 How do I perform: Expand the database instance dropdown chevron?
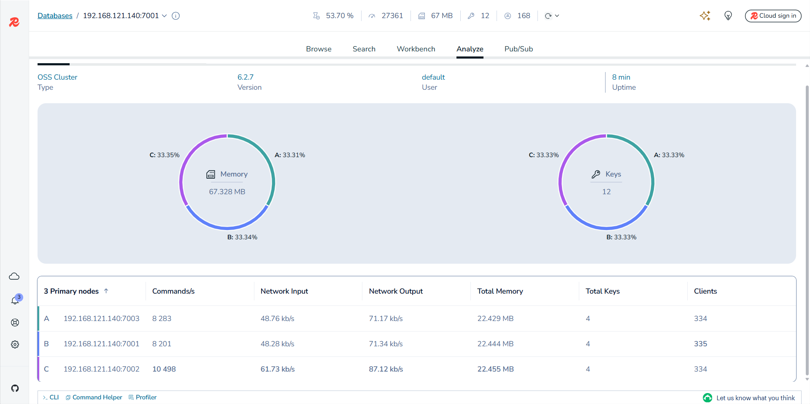[x=164, y=16]
